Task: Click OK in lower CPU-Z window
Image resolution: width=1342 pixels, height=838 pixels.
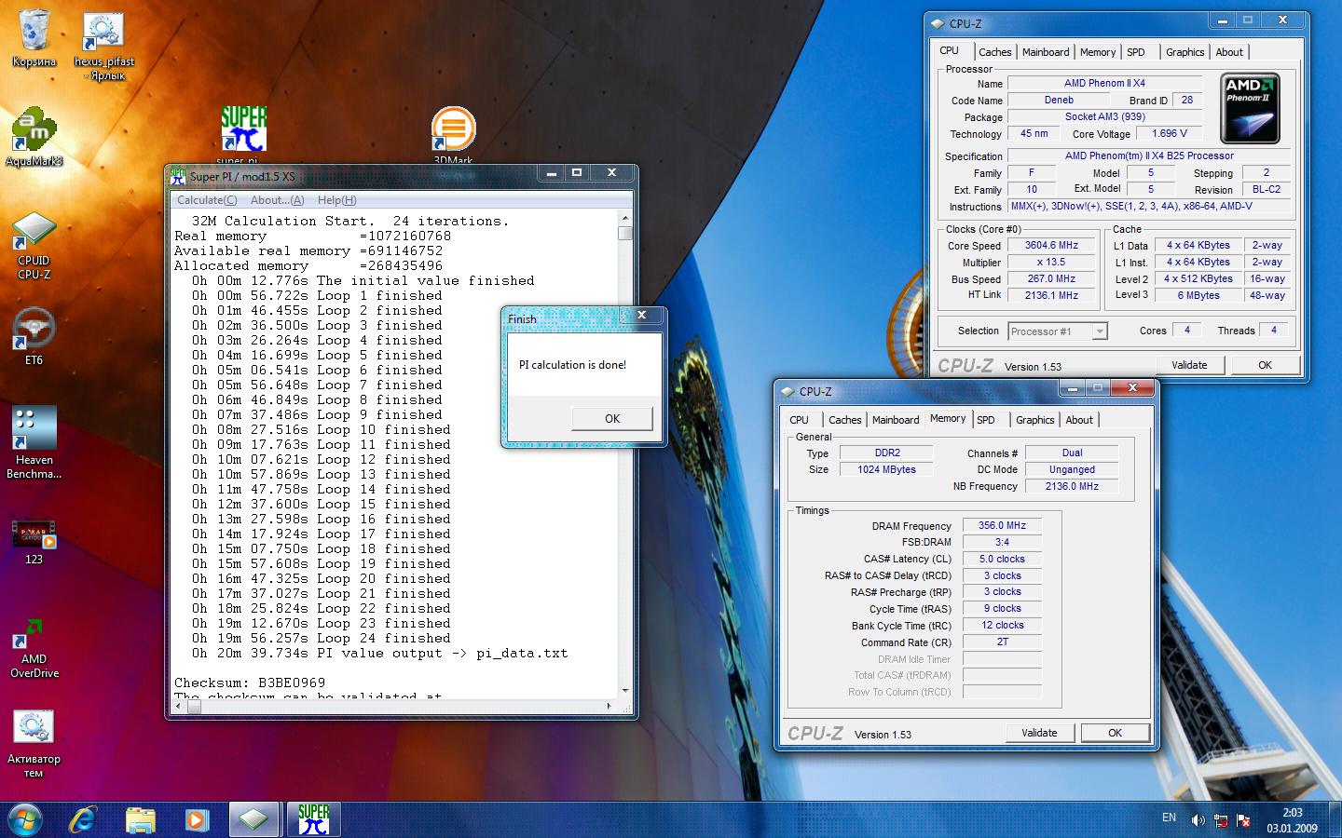Action: pyautogui.click(x=1115, y=733)
